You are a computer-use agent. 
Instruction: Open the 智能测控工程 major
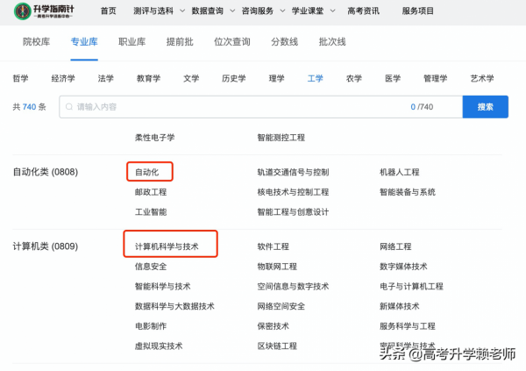coord(281,138)
